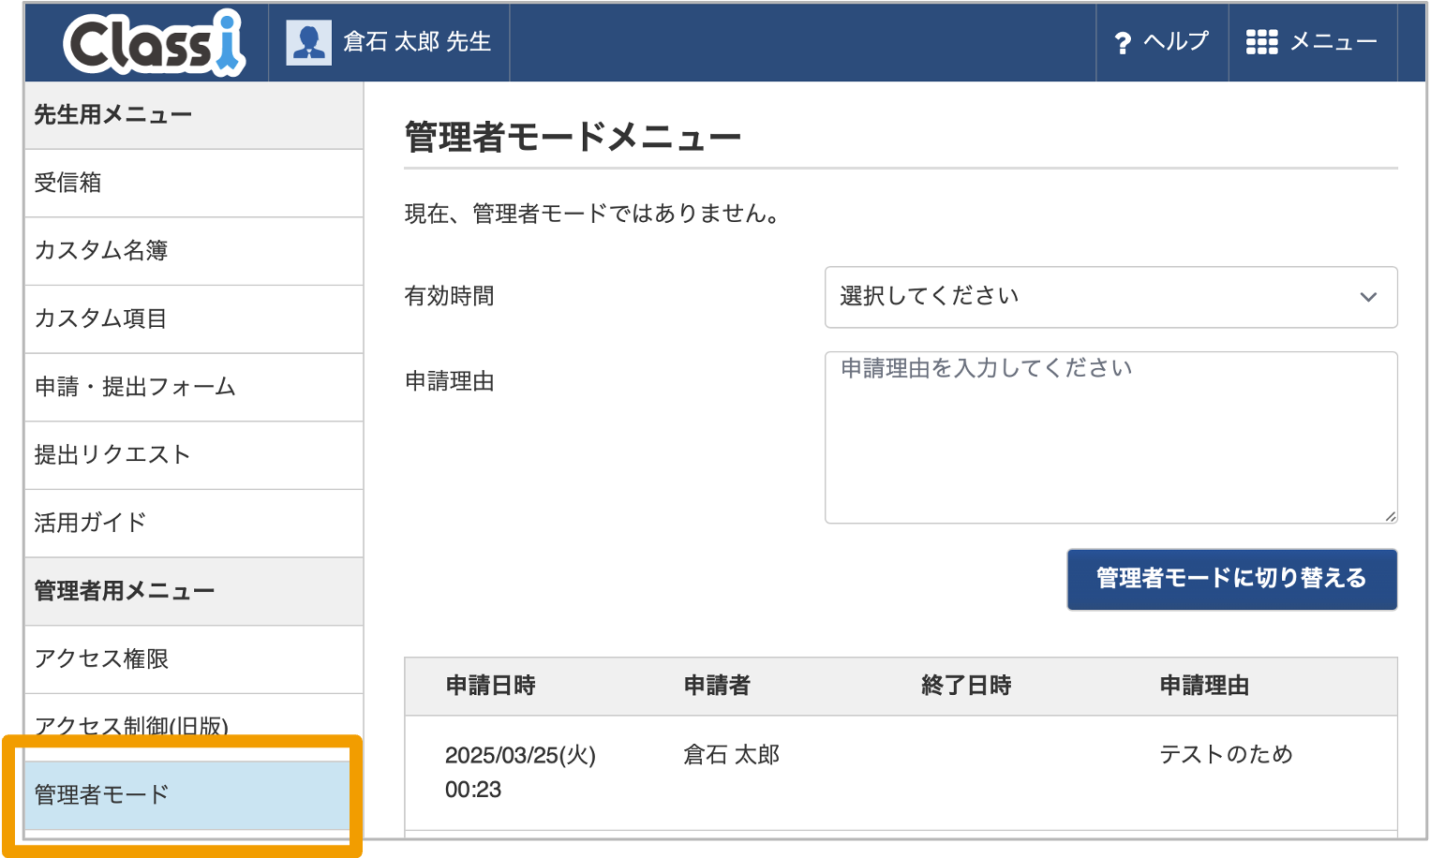Click the 終了日時 column header
The image size is (1430, 858).
(x=966, y=686)
